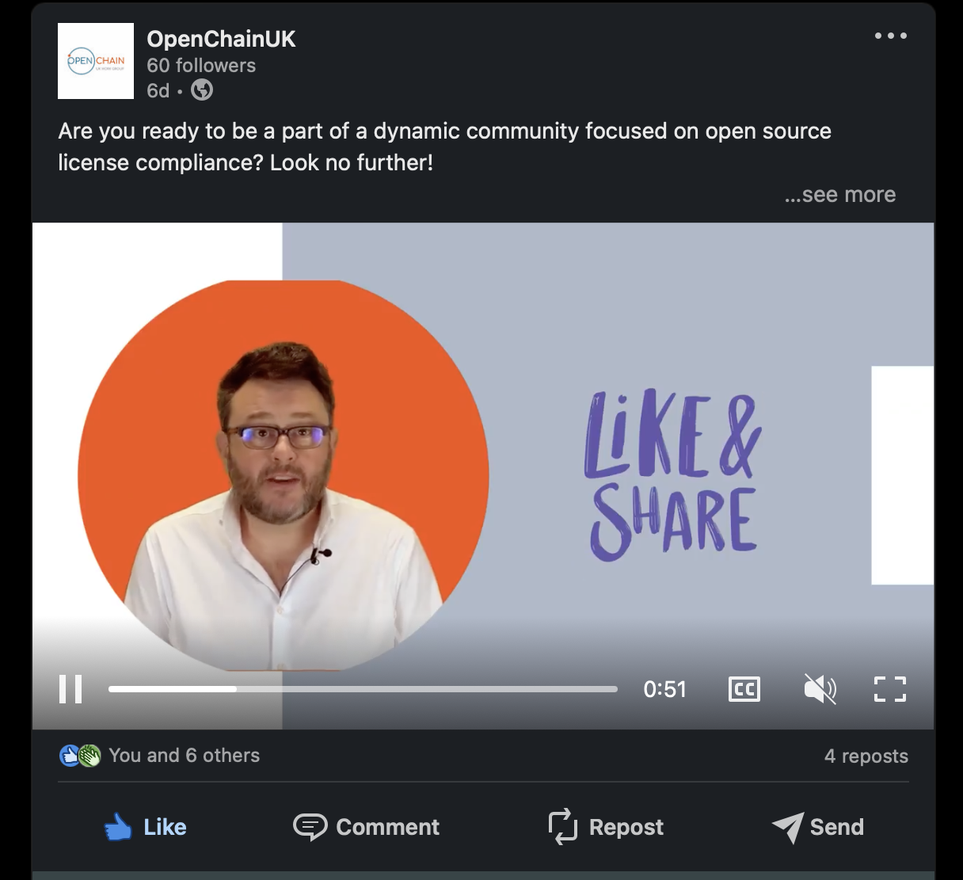Image resolution: width=963 pixels, height=880 pixels.
Task: Click the clapping celebrate reaction icon
Action: click(x=90, y=756)
